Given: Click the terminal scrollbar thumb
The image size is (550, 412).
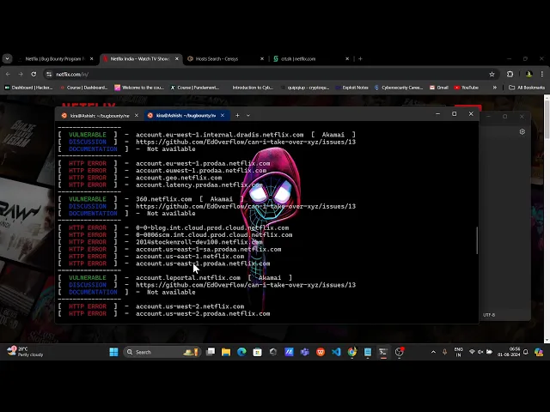Looking at the screenshot, I should click(477, 240).
